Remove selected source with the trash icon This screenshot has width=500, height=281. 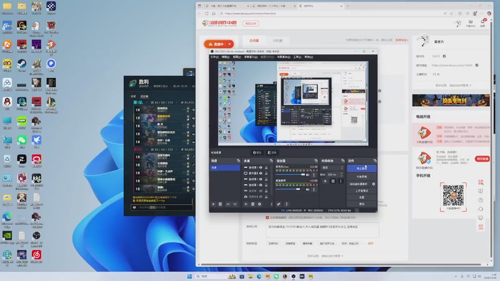253,204
